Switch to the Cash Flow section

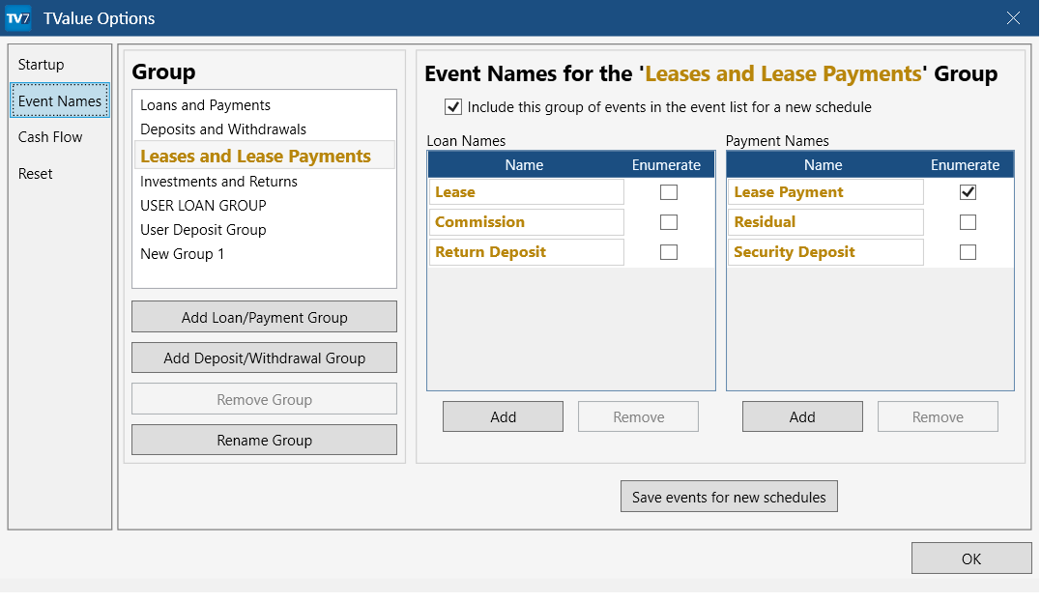(x=49, y=136)
